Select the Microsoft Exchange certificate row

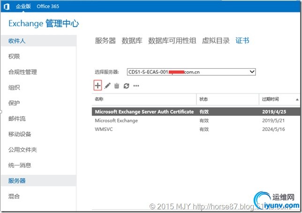(x=196, y=120)
